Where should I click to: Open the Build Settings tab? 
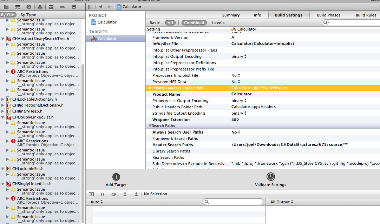click(289, 15)
